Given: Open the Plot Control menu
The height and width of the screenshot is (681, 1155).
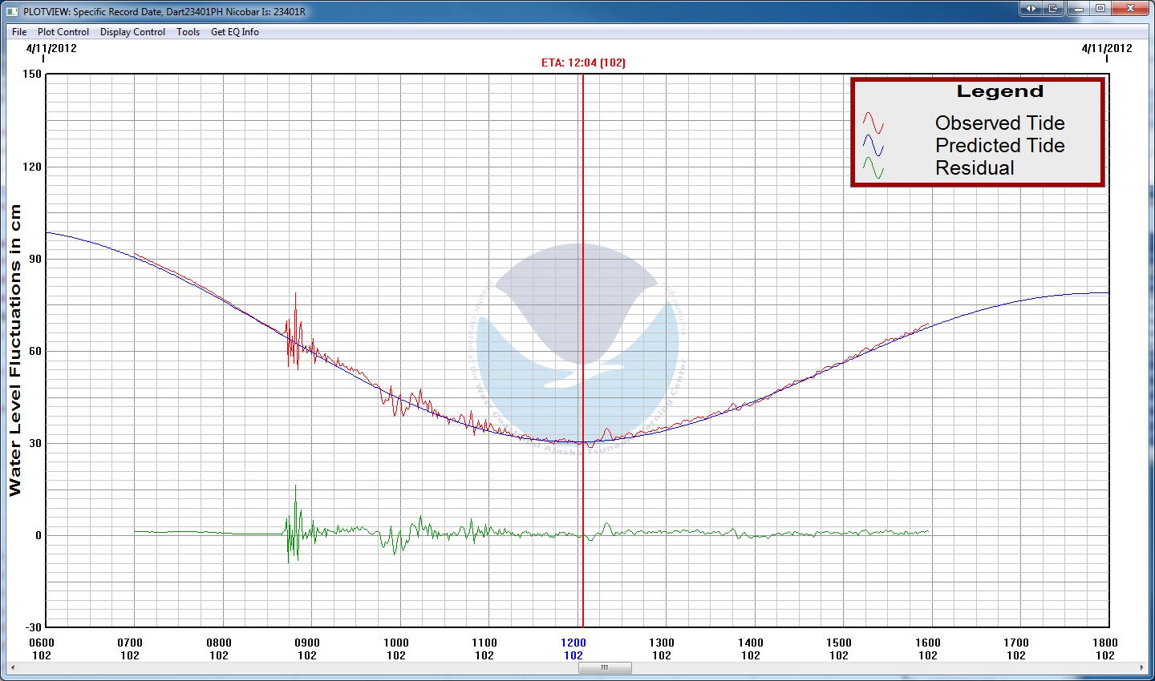Looking at the screenshot, I should click(x=63, y=32).
